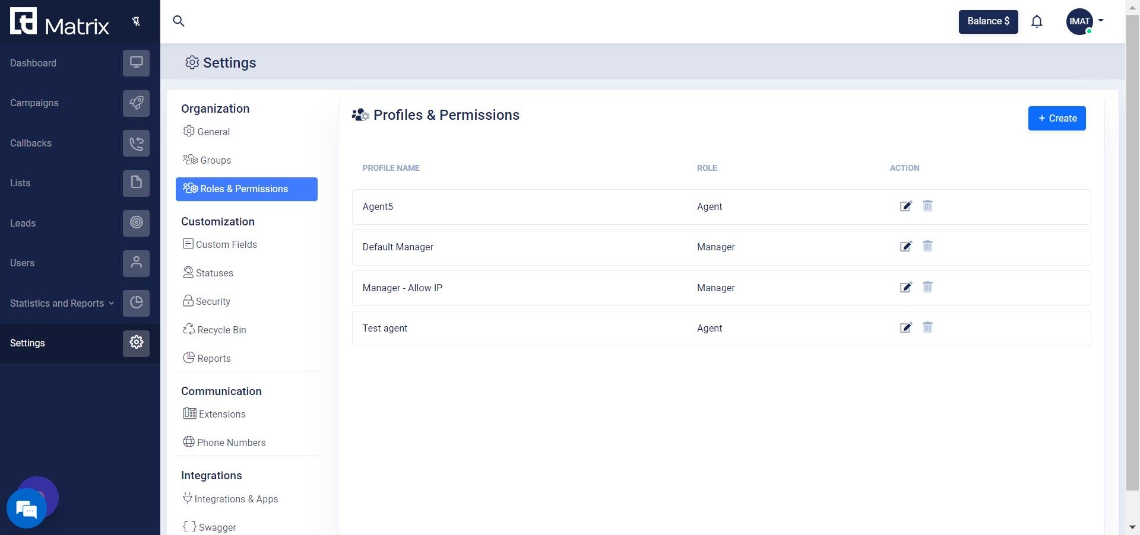Open the Dashboard menu item
The image size is (1140, 535).
(x=33, y=63)
